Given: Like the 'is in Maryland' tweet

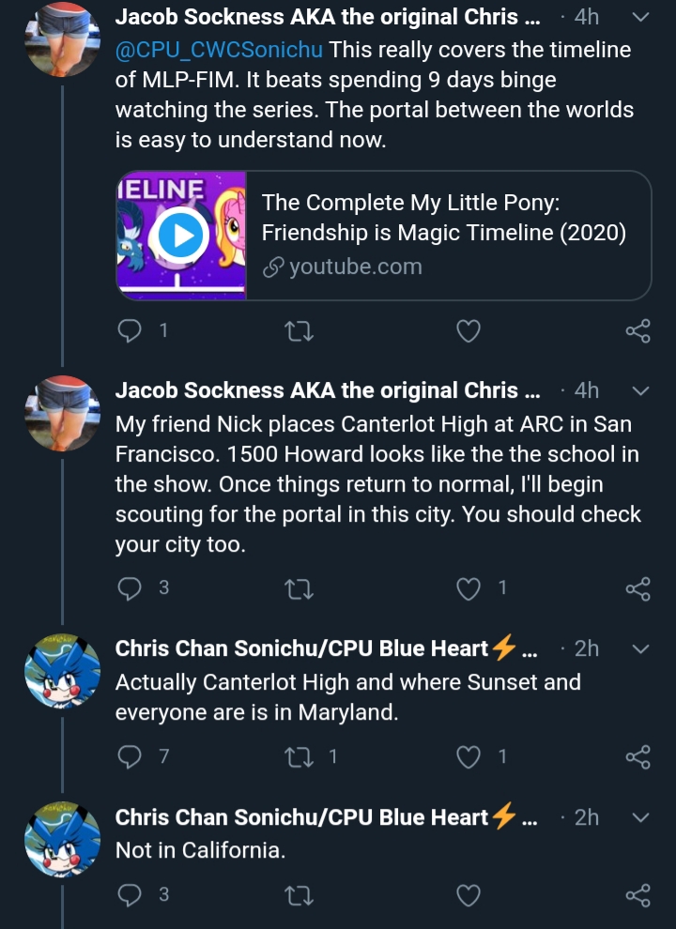Looking at the screenshot, I should [468, 756].
